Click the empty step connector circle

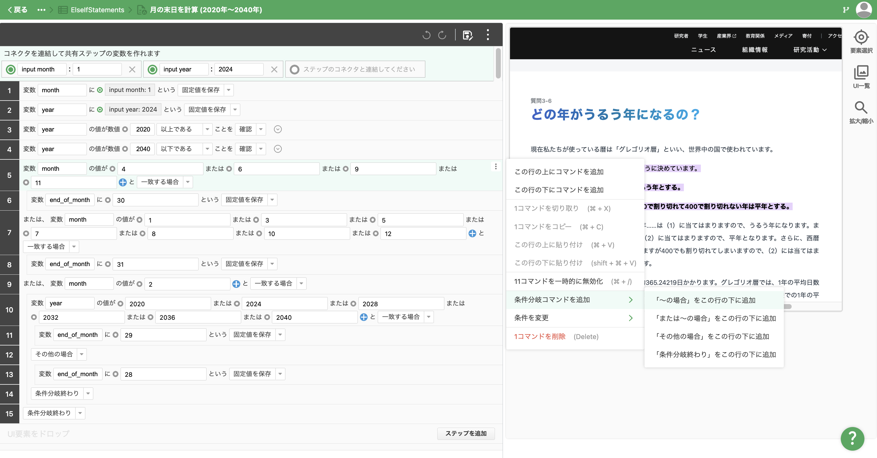point(295,69)
